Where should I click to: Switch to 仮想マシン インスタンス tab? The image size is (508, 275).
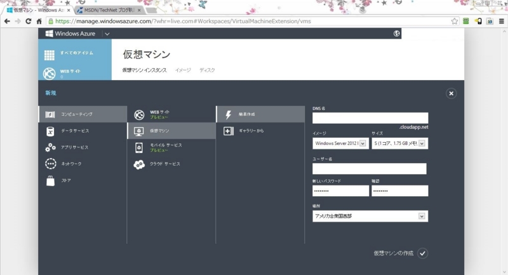tap(145, 70)
